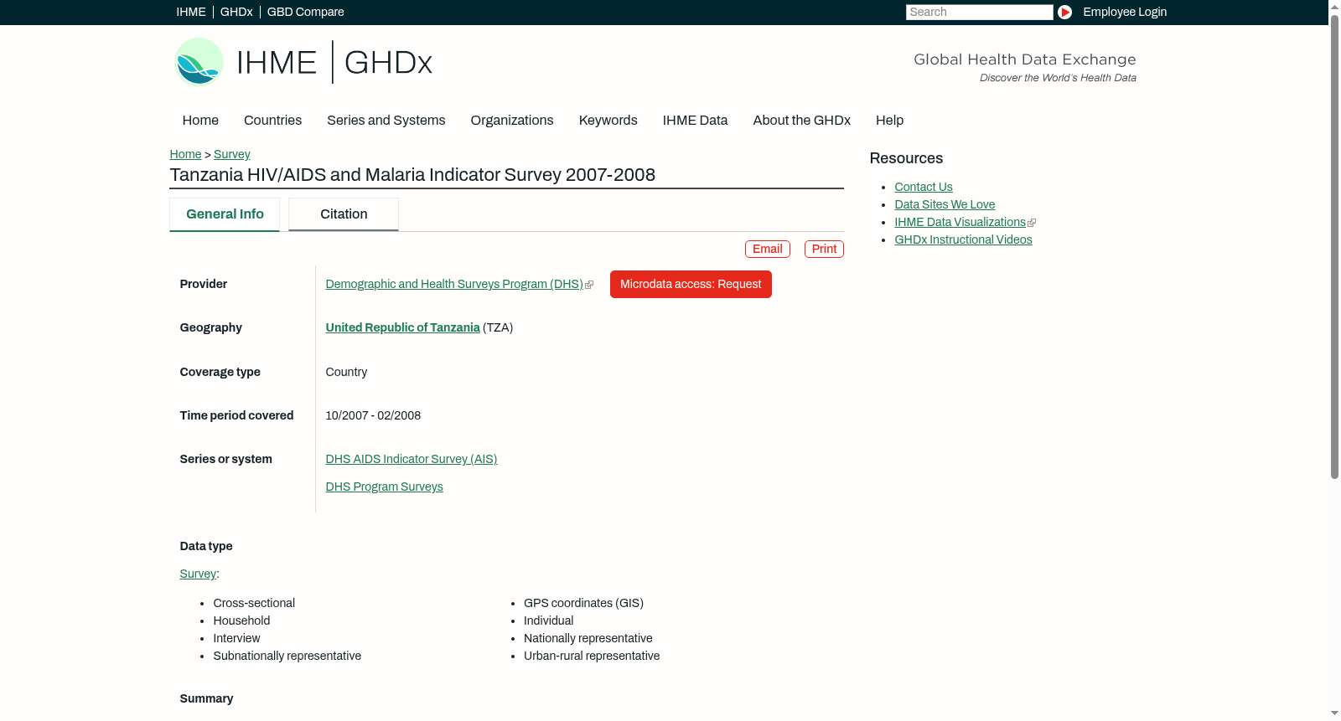This screenshot has width=1341, height=721.
Task: Open DHS AIDS Indicator Survey (AIS) link
Action: [x=412, y=459]
